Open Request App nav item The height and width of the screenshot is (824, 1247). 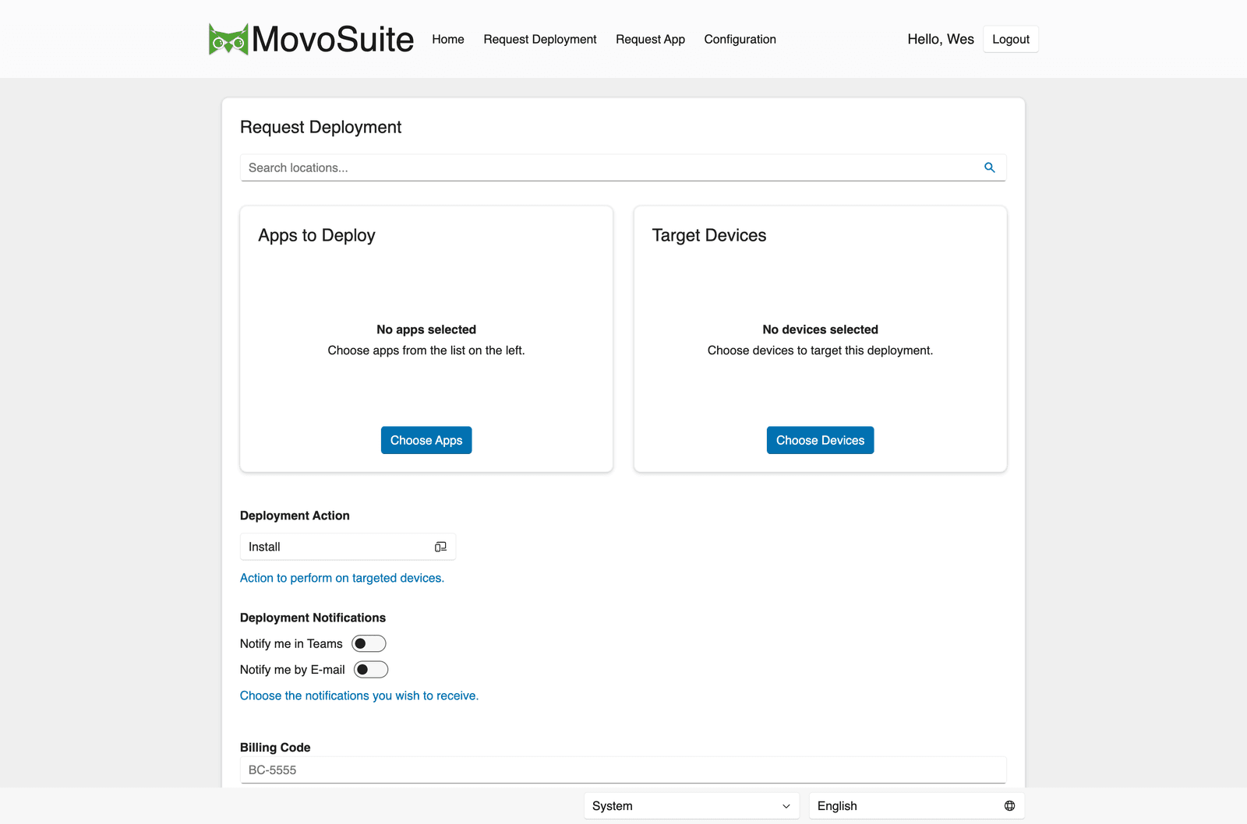point(650,39)
